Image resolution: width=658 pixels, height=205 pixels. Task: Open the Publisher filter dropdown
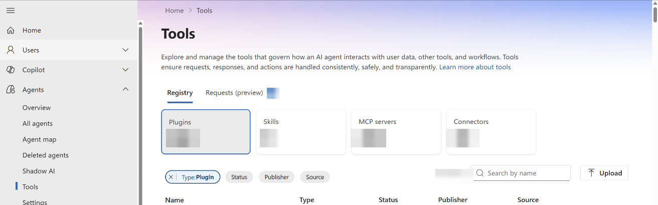tap(277, 177)
